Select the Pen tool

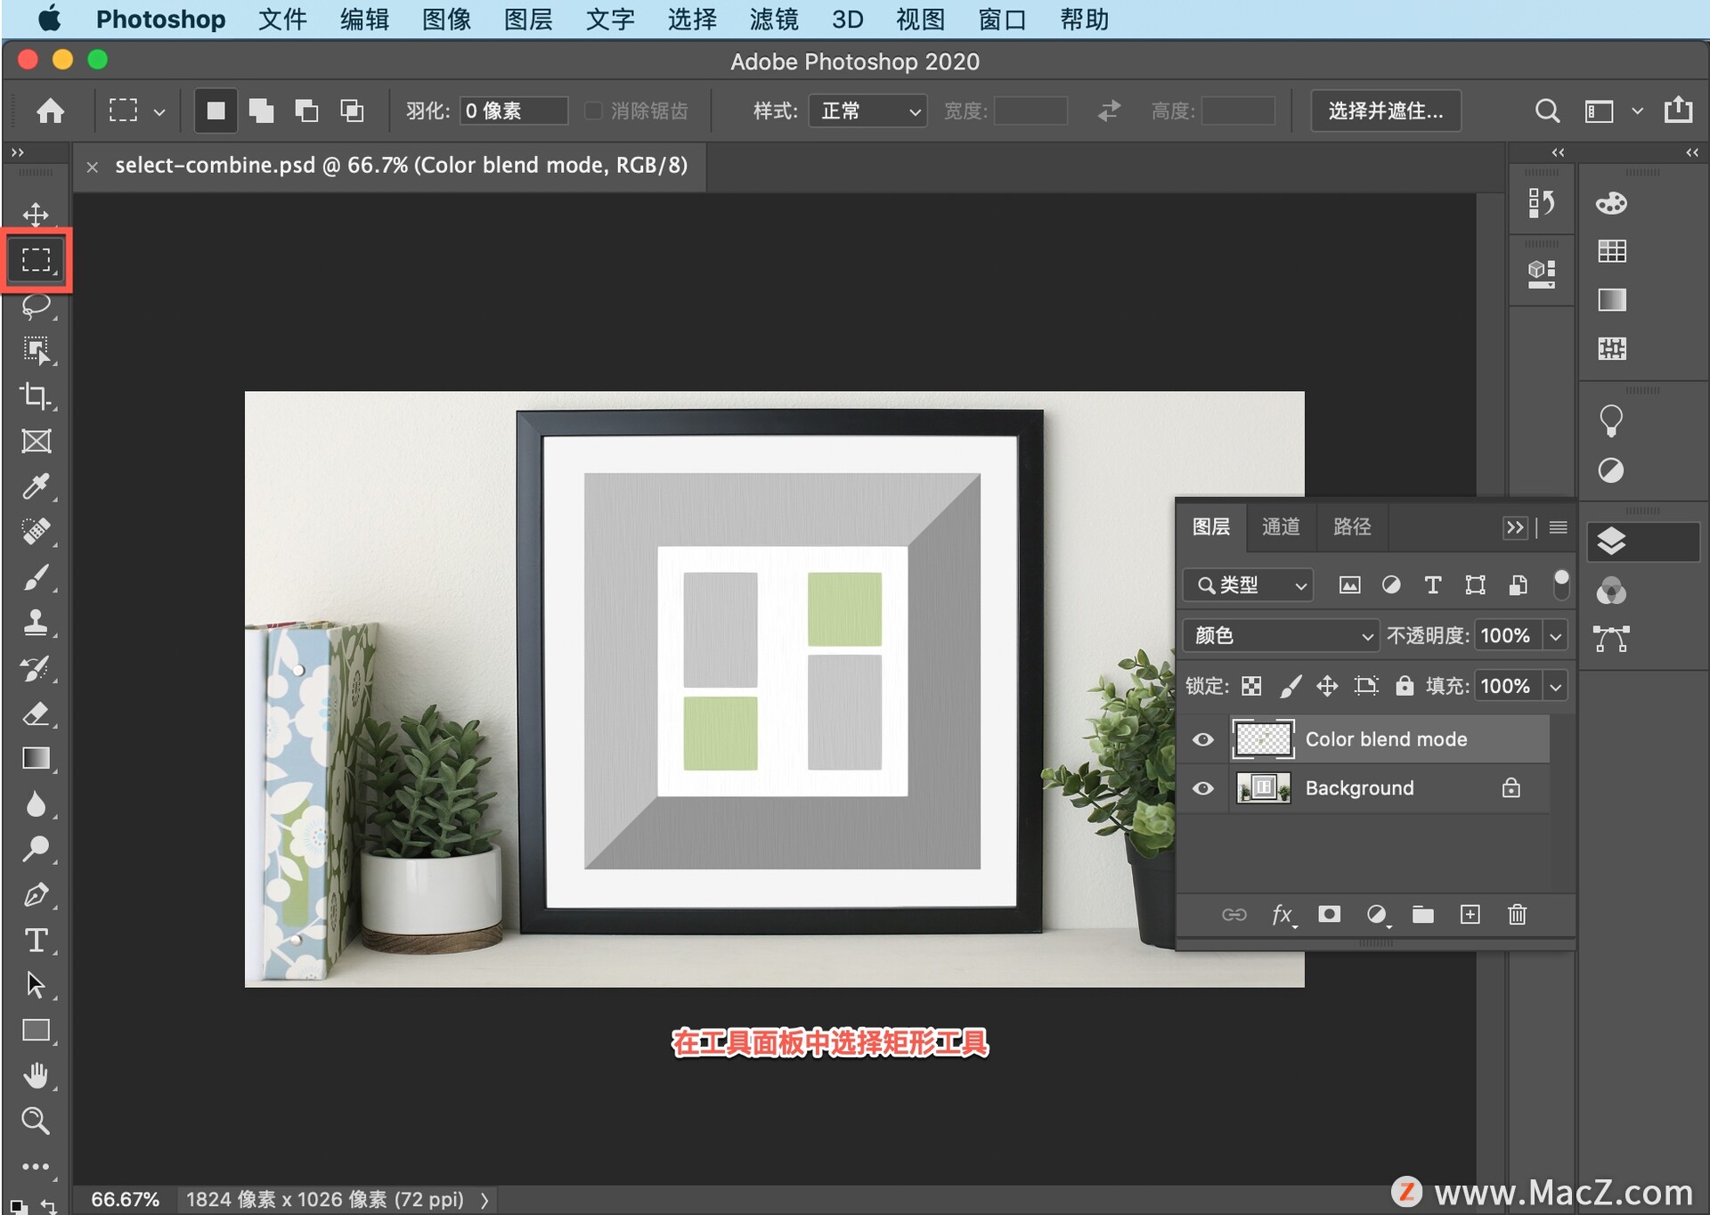(36, 894)
